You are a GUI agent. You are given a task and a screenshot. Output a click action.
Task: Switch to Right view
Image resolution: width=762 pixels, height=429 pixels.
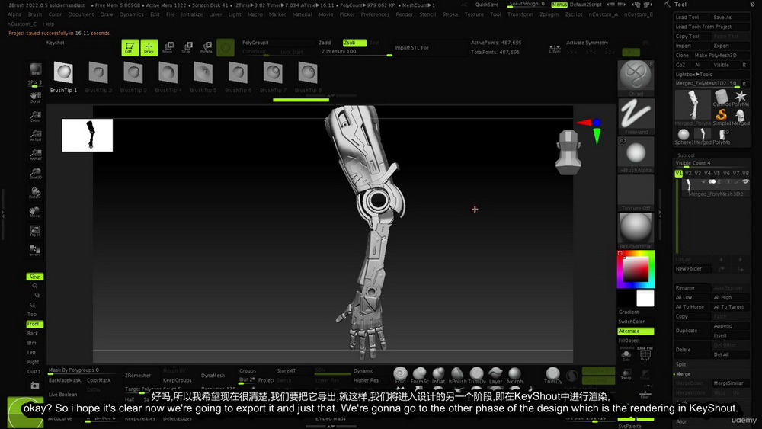pyautogui.click(x=33, y=362)
